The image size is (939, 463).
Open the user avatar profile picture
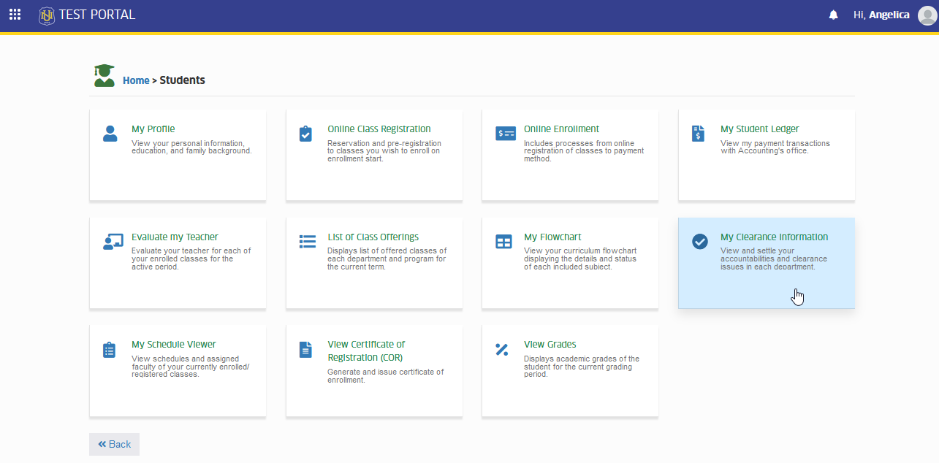(927, 15)
